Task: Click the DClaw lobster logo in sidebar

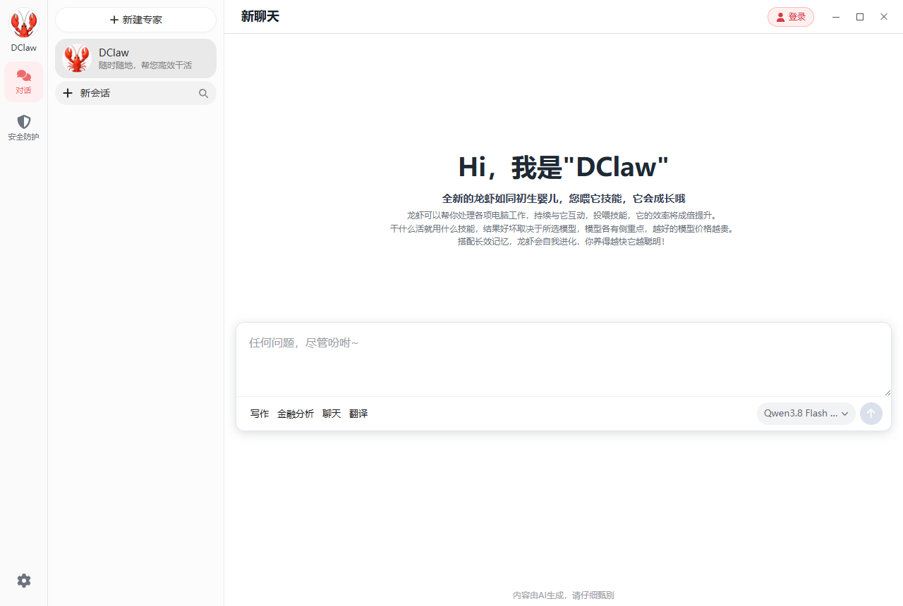Action: click(23, 23)
